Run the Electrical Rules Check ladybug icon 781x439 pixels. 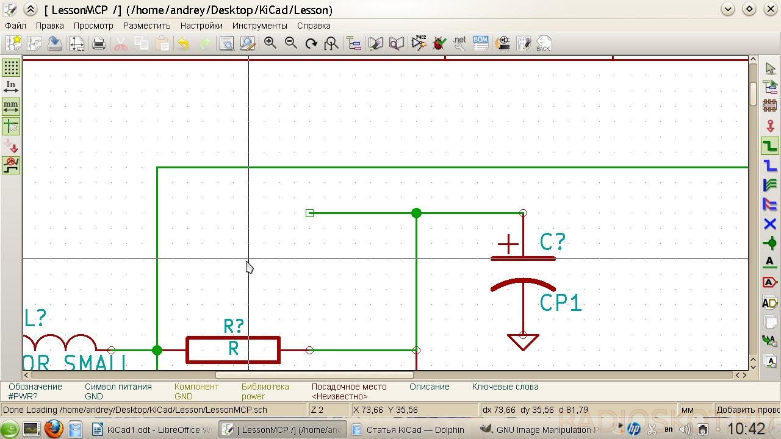[x=439, y=43]
